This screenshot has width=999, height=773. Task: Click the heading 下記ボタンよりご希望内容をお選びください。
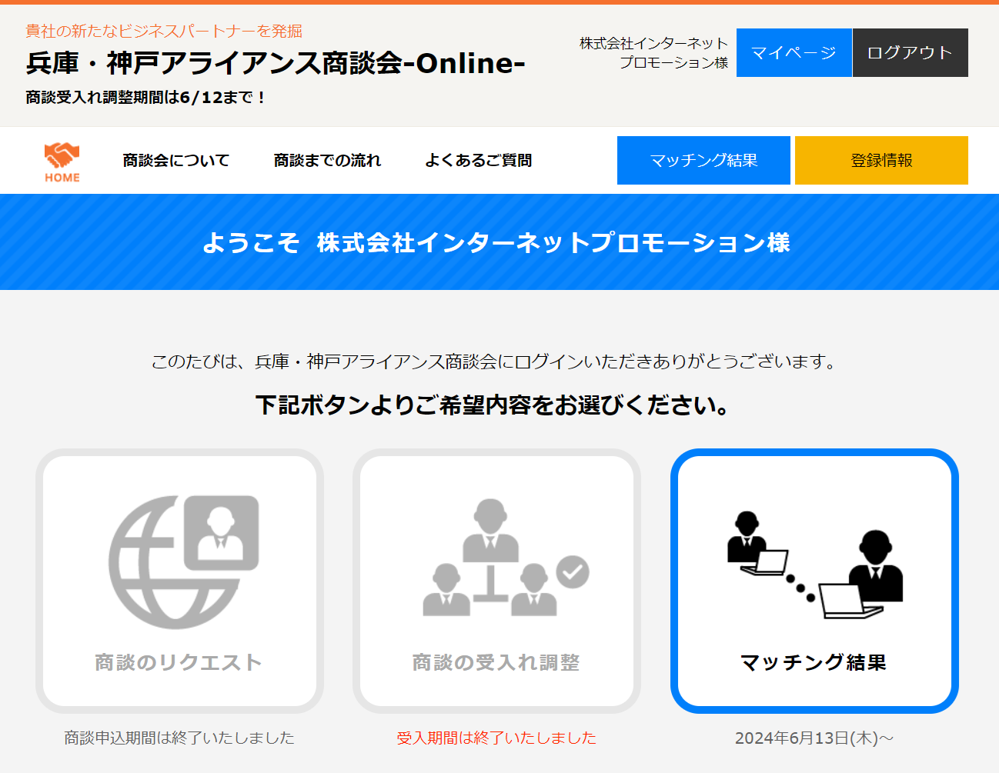[x=493, y=405]
